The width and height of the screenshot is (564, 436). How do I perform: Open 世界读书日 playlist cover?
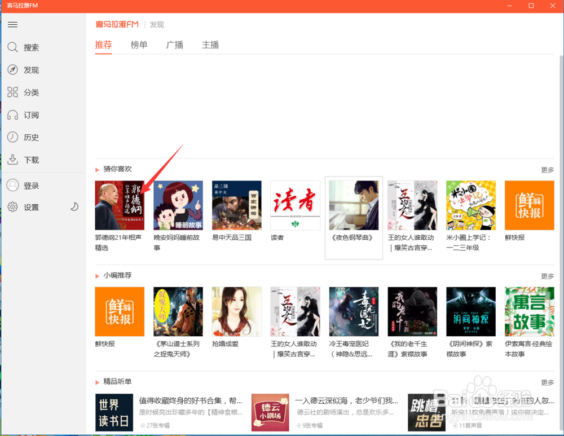click(114, 412)
